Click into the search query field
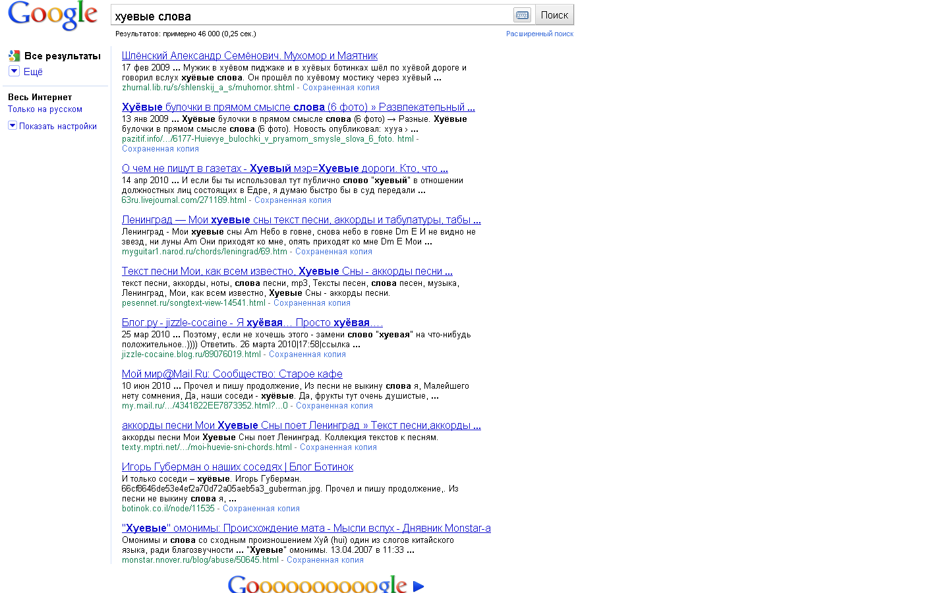The width and height of the screenshot is (949, 593). tap(311, 15)
